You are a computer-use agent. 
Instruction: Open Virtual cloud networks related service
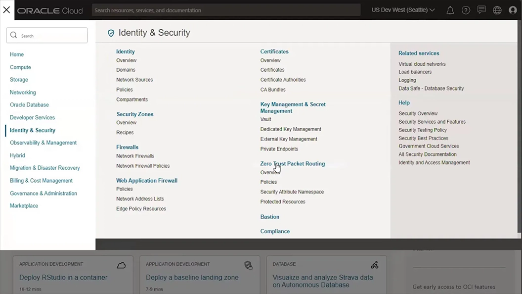(422, 64)
